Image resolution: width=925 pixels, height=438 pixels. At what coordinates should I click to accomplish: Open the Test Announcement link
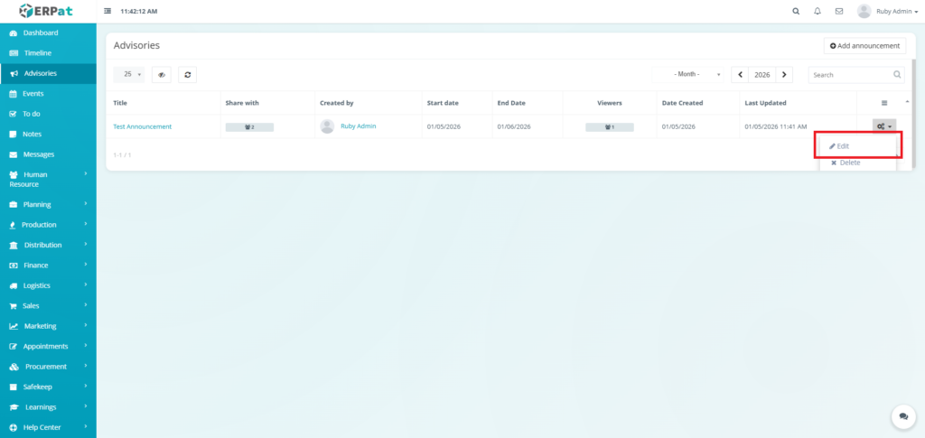click(x=142, y=126)
